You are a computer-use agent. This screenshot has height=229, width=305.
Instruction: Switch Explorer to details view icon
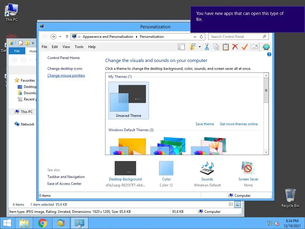[x=231, y=204]
